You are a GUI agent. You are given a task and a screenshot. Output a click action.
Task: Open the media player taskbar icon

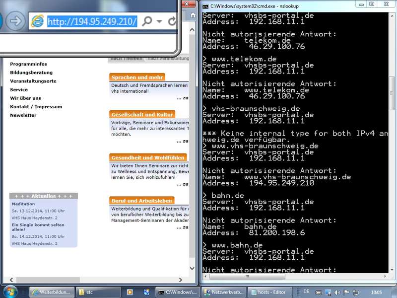(130, 292)
